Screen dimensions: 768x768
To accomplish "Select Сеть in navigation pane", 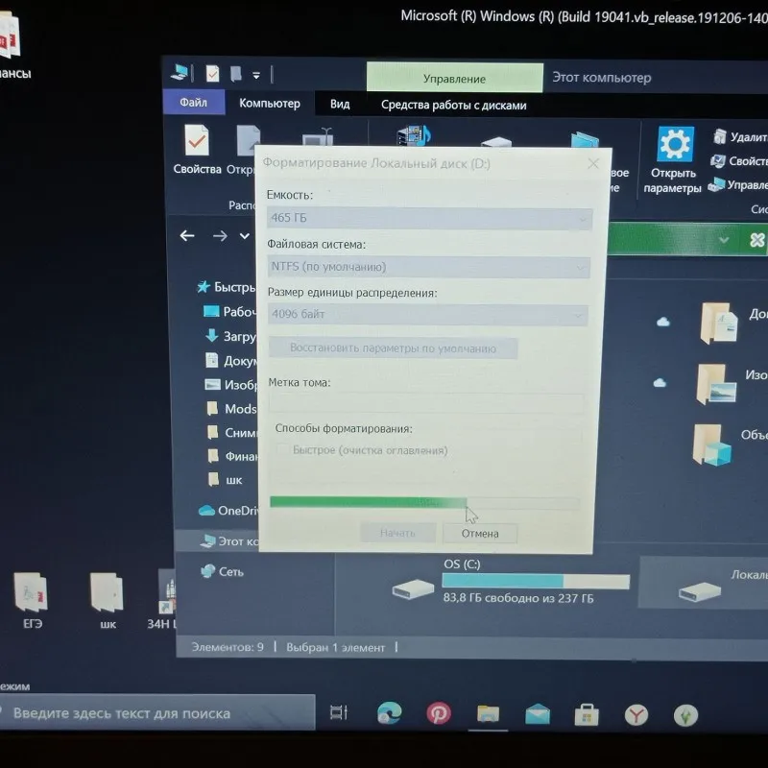I will coord(223,571).
